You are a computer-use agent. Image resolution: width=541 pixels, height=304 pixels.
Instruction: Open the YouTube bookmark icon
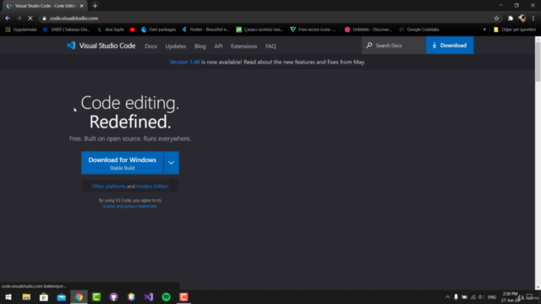(133, 30)
